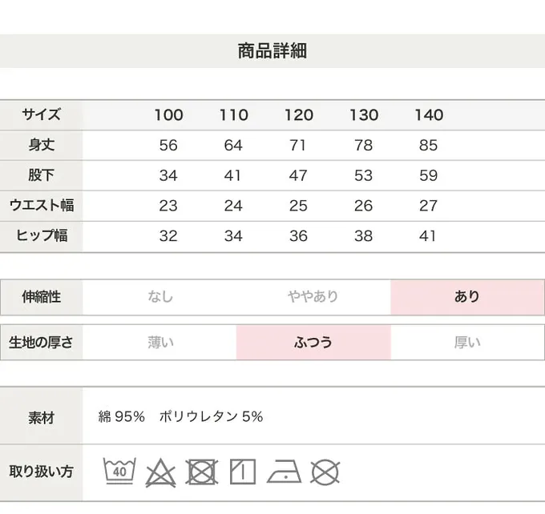This screenshot has width=545, height=514.
Task: Click the 商品詳細 header banner
Action: (x=272, y=51)
